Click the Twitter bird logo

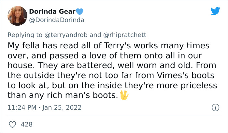point(215,11)
